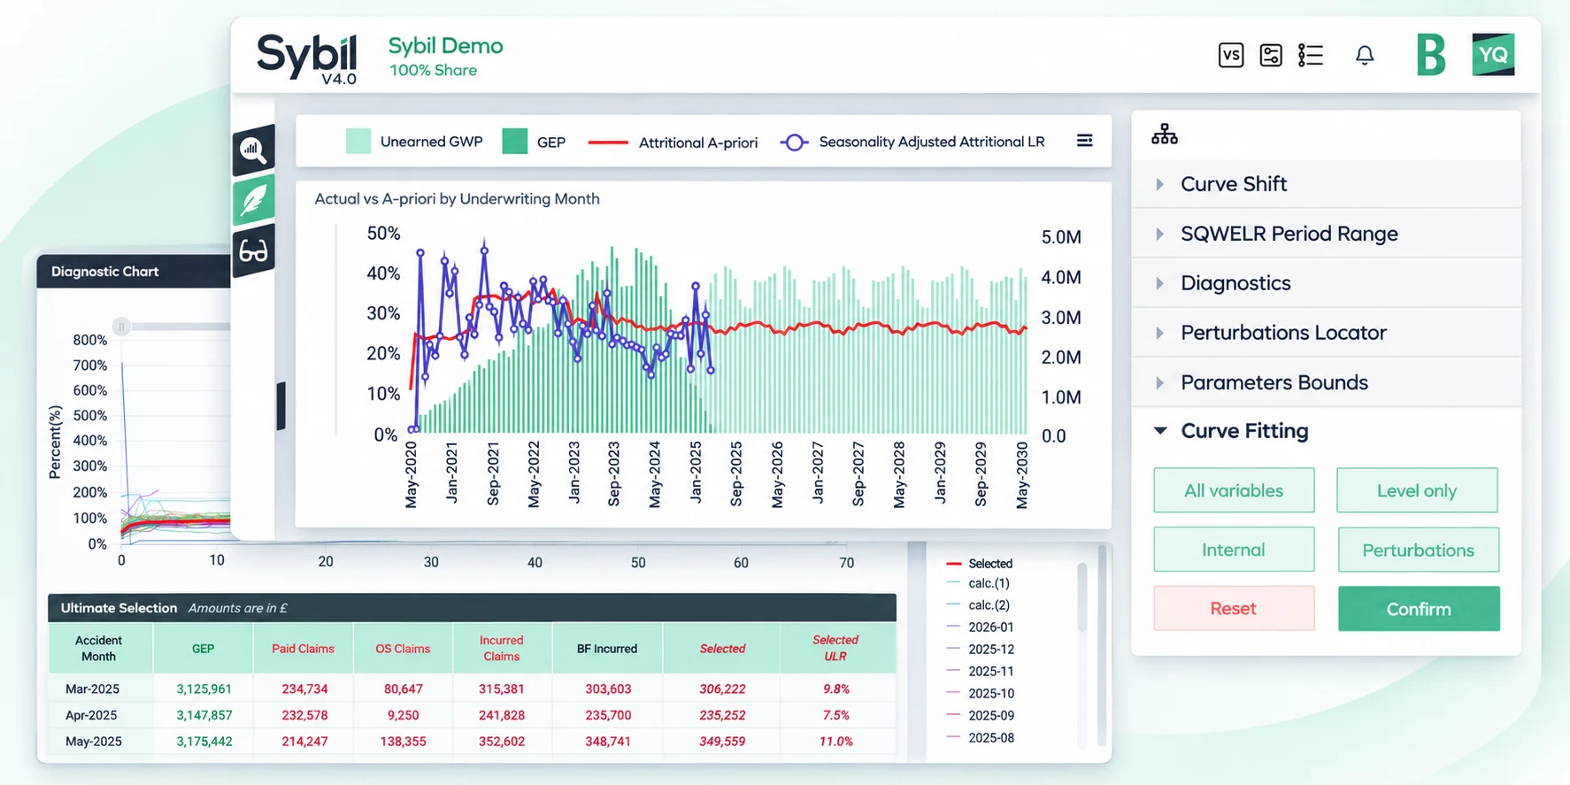Click the VS compare icon in header

pos(1230,55)
